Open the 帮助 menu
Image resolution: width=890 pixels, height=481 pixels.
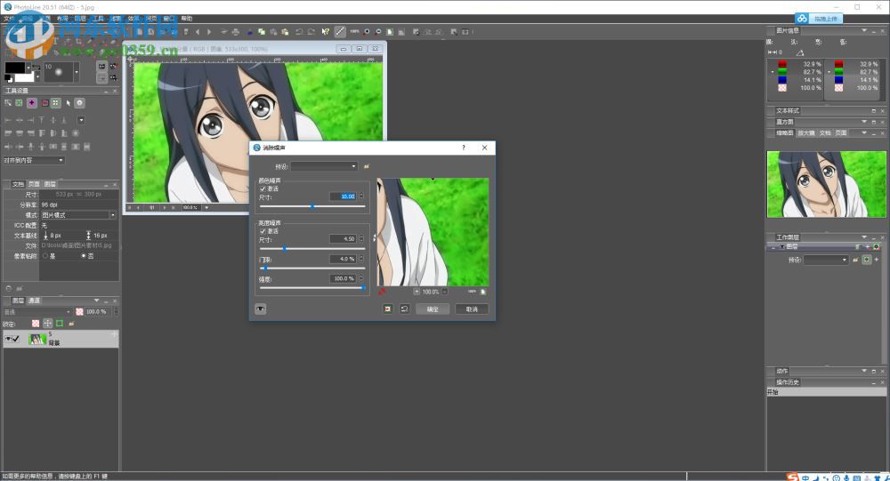click(186, 18)
